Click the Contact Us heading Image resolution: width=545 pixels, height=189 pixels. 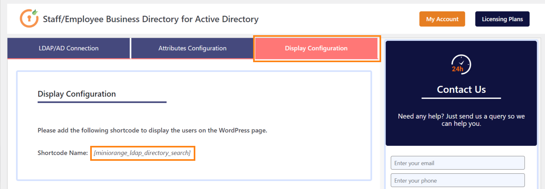(x=461, y=90)
